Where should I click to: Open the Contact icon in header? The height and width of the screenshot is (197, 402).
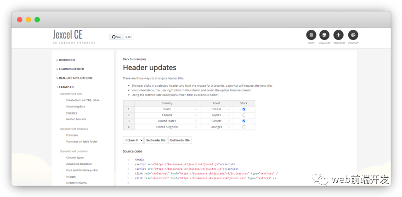tap(353, 35)
